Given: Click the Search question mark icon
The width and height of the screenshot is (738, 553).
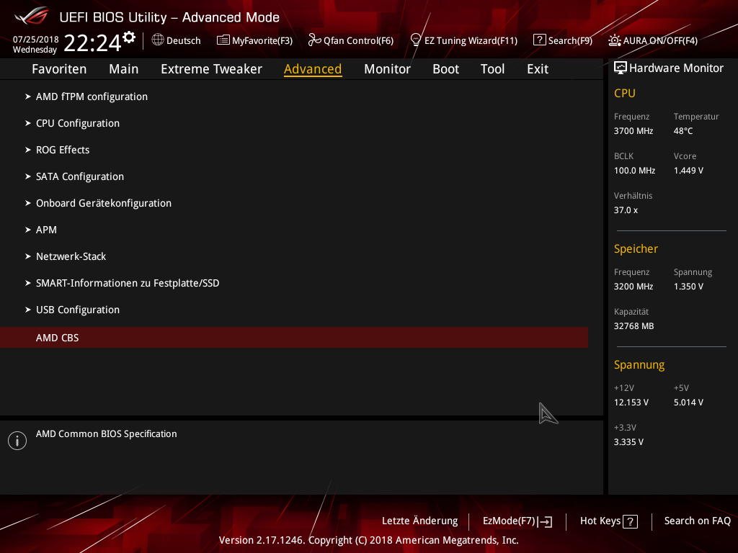Looking at the screenshot, I should pyautogui.click(x=539, y=40).
